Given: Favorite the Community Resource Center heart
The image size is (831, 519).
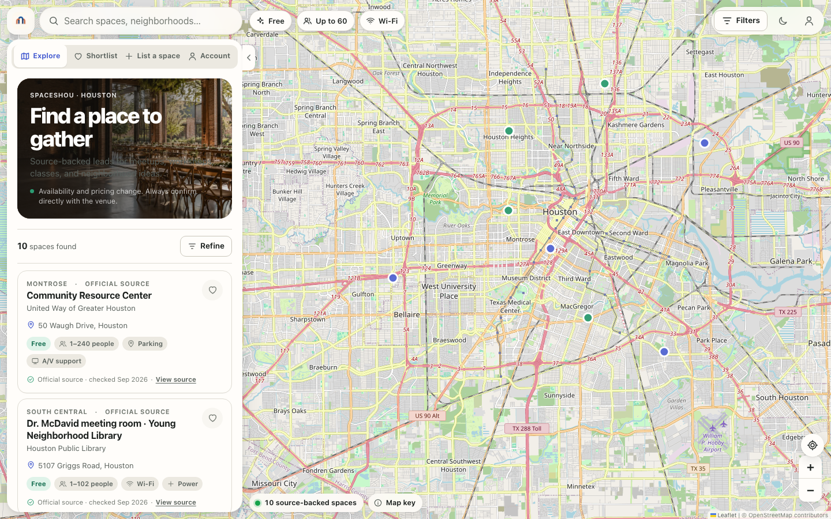Looking at the screenshot, I should 212,290.
